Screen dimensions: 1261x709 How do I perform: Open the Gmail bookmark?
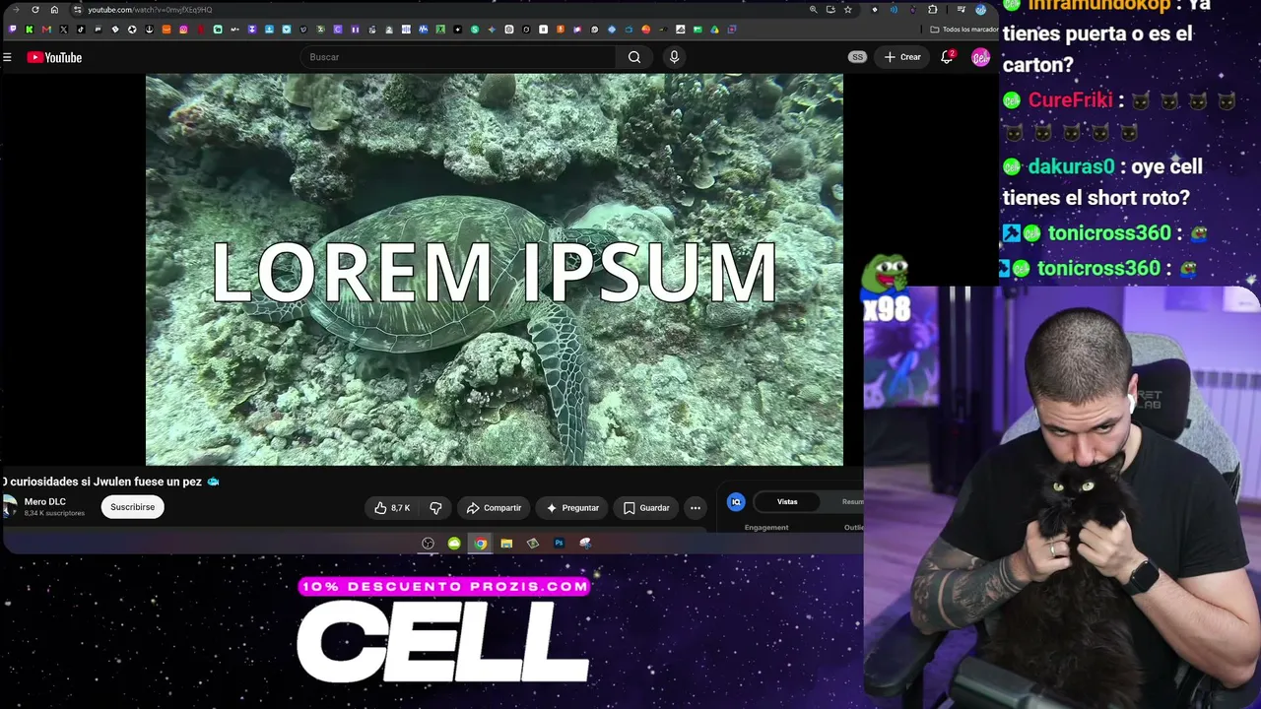pyautogui.click(x=46, y=30)
